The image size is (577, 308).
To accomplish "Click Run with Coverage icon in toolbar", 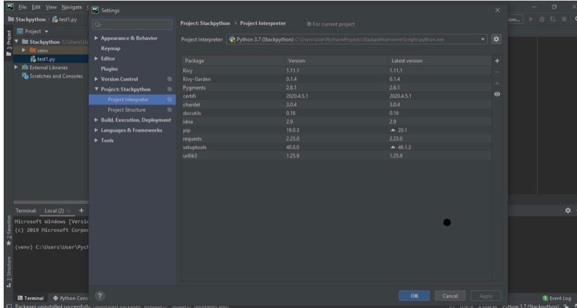I will (553, 19).
